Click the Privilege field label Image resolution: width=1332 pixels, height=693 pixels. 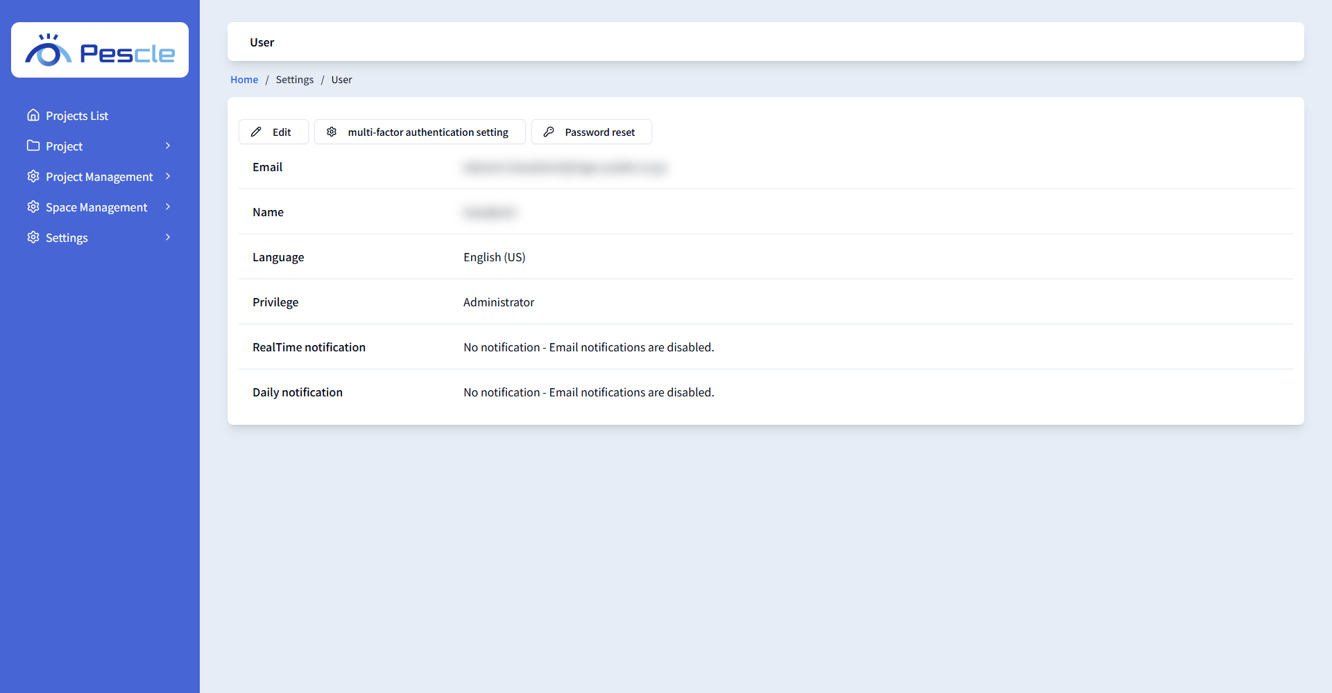pos(275,302)
